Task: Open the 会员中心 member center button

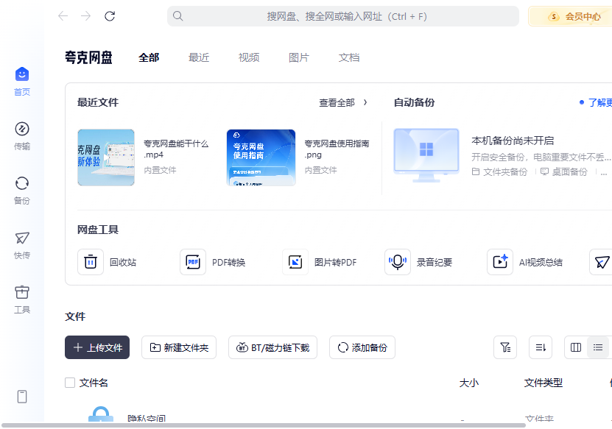Action: point(570,16)
